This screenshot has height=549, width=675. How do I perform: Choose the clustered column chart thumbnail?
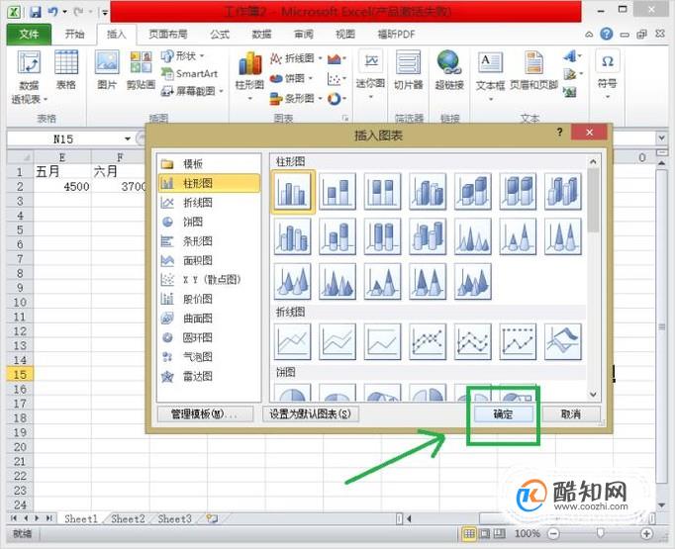pyautogui.click(x=293, y=192)
